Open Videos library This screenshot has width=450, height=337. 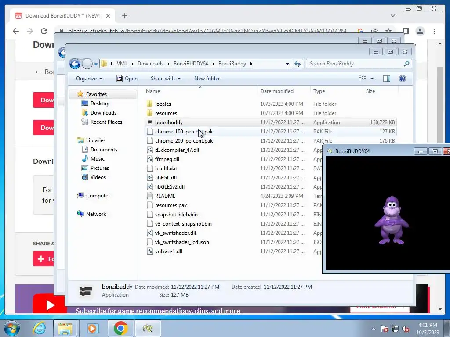coord(98,177)
